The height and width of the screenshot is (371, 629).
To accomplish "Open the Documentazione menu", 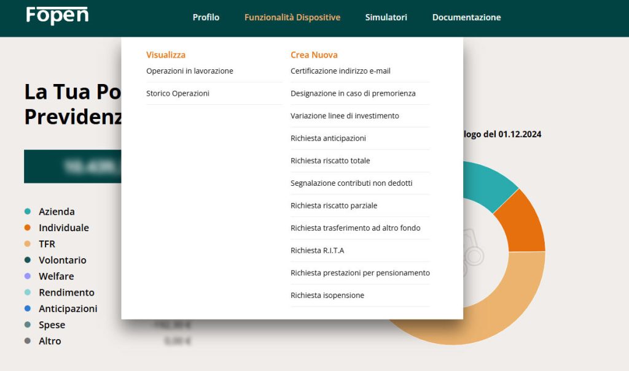I will tap(466, 17).
